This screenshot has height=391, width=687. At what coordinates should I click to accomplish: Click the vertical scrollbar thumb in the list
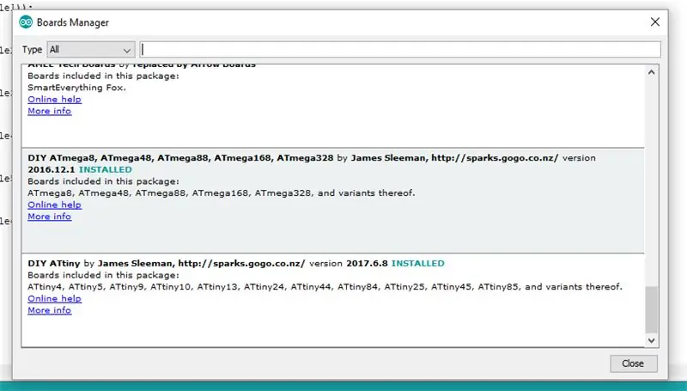652,310
